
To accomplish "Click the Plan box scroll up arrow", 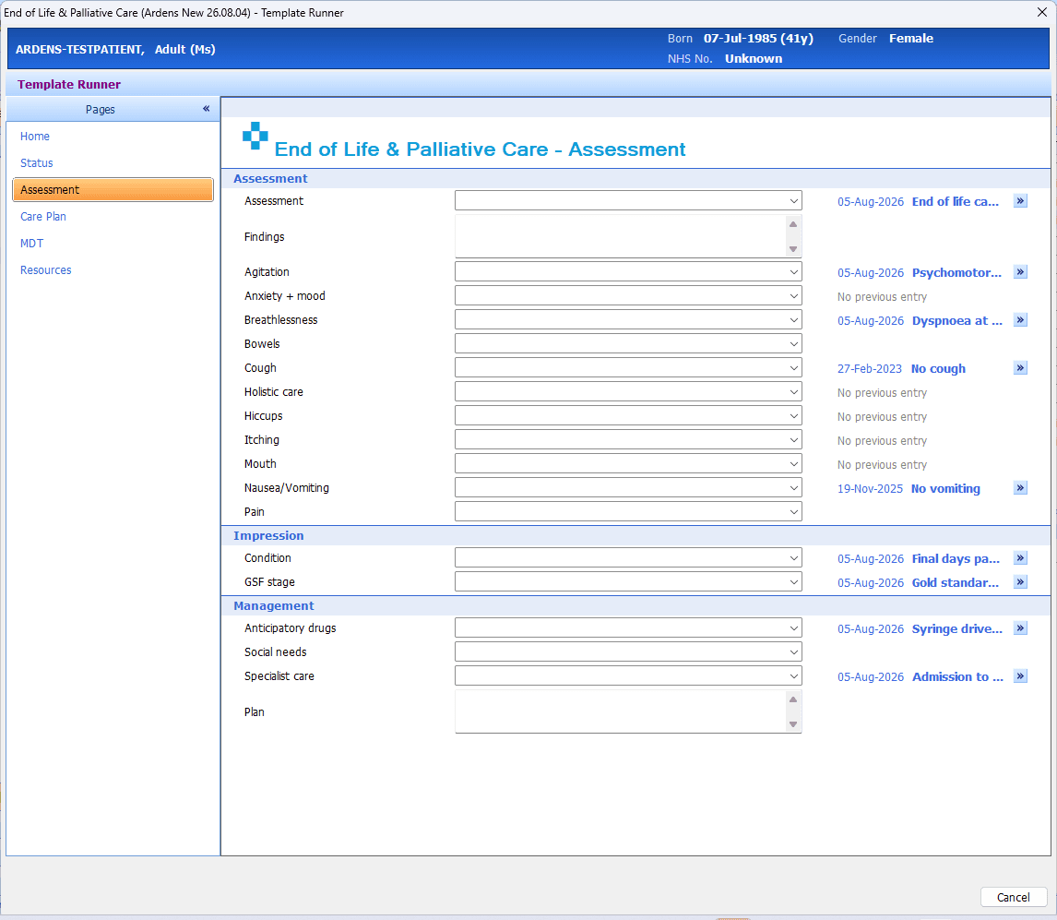I will (x=793, y=699).
